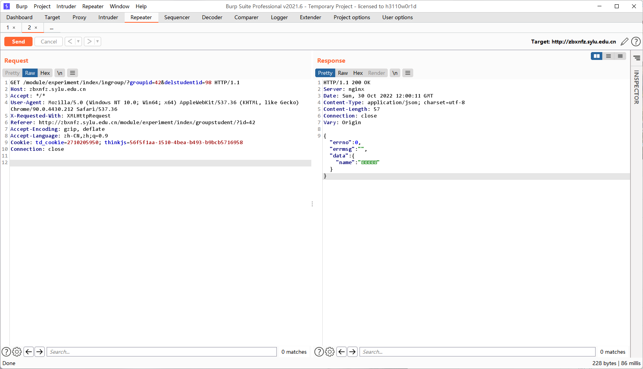Select top-bottom layout icon

pos(608,56)
